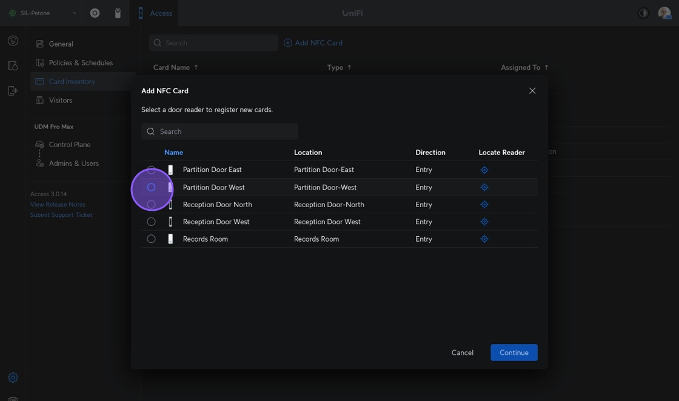This screenshot has height=401, width=679.
Task: Cancel the Add NFC Card dialog
Action: coord(462,353)
